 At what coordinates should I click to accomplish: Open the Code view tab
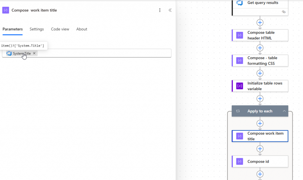pos(60,29)
